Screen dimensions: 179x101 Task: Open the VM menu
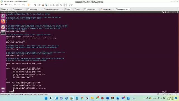(15, 5)
